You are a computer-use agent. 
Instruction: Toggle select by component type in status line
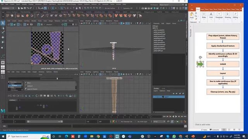tap(45, 8)
